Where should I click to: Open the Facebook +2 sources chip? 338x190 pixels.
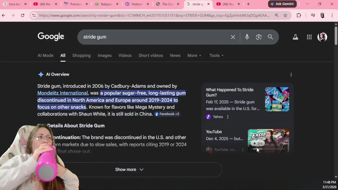tap(167, 114)
